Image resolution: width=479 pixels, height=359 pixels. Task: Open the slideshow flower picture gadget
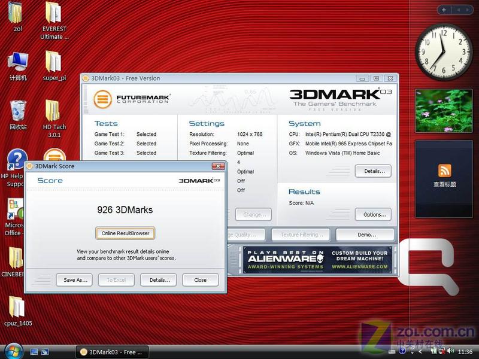click(x=444, y=111)
